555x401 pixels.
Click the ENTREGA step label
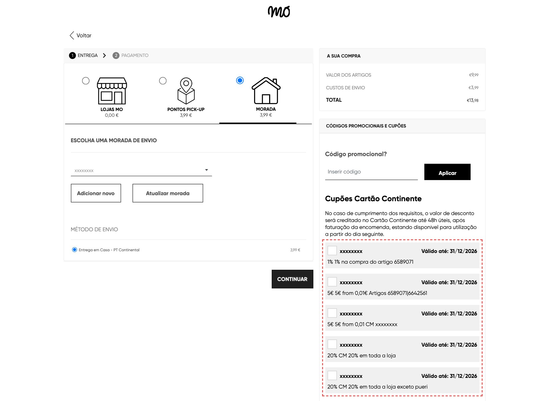[x=88, y=56]
